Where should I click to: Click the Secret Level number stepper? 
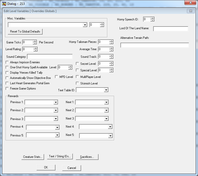111,64
